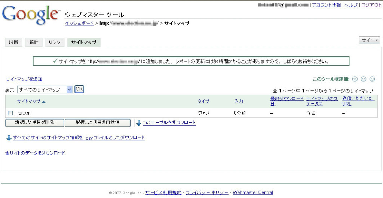Open アカウント情報 link

point(326,5)
